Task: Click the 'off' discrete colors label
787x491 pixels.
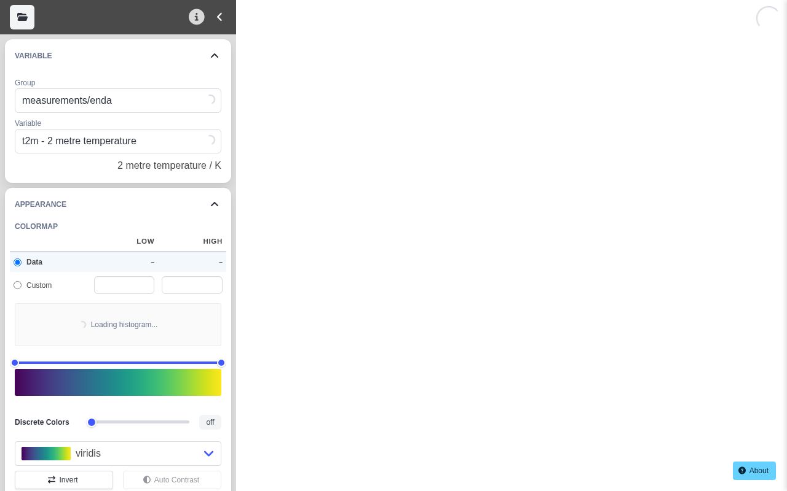Action: (x=210, y=422)
